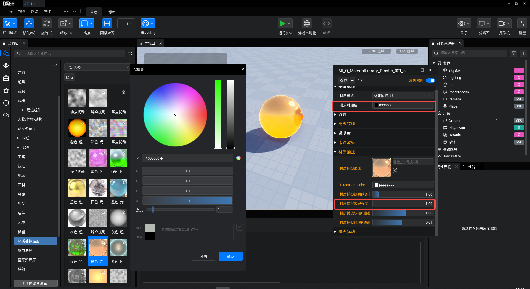Filter objects in the object manager
Image resolution: width=530 pixels, height=289 pixels.
(x=514, y=53)
